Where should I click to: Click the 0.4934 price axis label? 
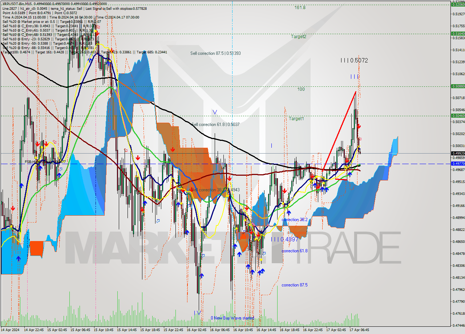pos(458,194)
